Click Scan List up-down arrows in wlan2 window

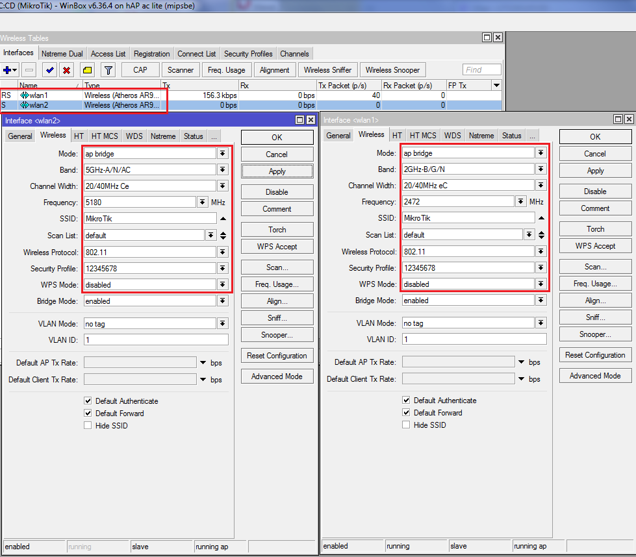223,235
